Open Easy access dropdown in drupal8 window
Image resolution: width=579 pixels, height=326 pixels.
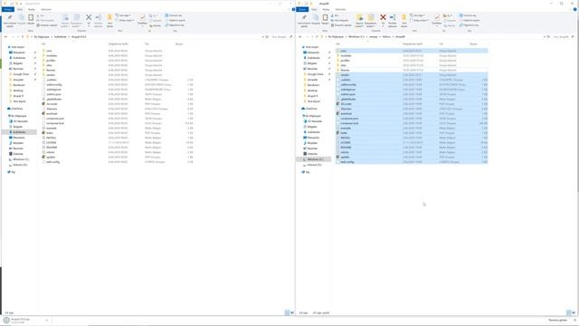[420, 20]
